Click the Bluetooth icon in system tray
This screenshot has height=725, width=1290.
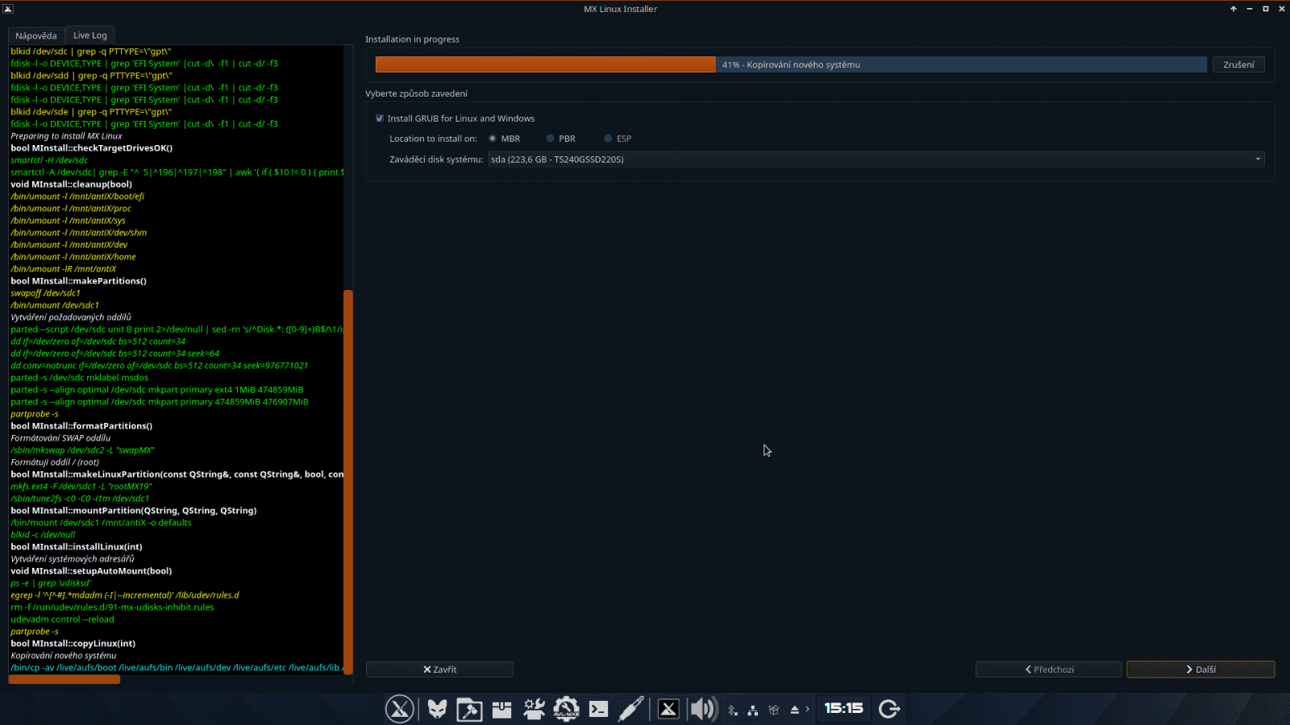tap(733, 709)
